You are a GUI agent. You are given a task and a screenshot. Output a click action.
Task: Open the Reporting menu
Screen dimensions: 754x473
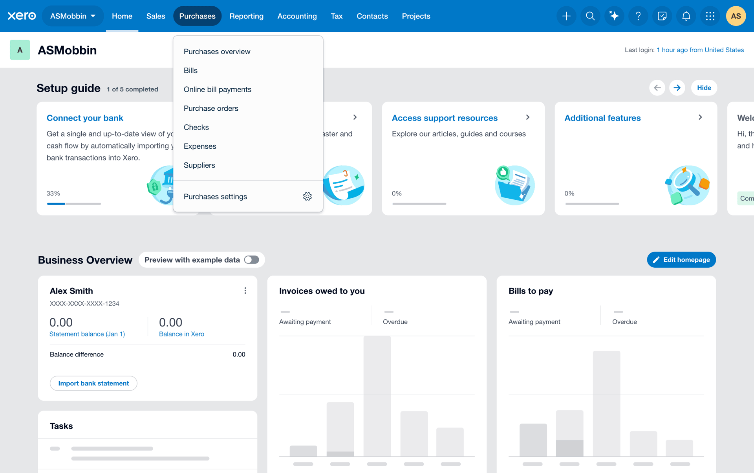click(x=246, y=16)
